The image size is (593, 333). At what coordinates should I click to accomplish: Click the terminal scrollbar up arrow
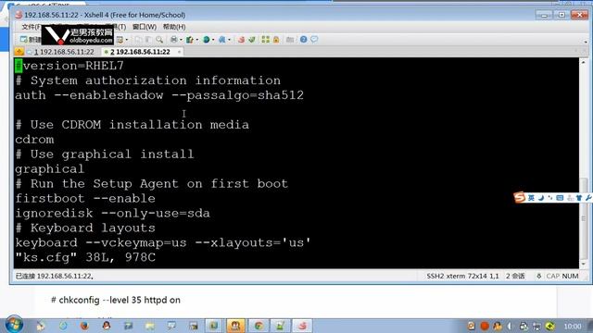[584, 62]
